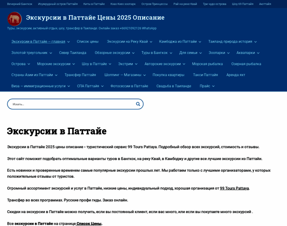The height and width of the screenshot is (226, 287).
Task: Open Морская рыбалка menu item
Action: tap(207, 64)
